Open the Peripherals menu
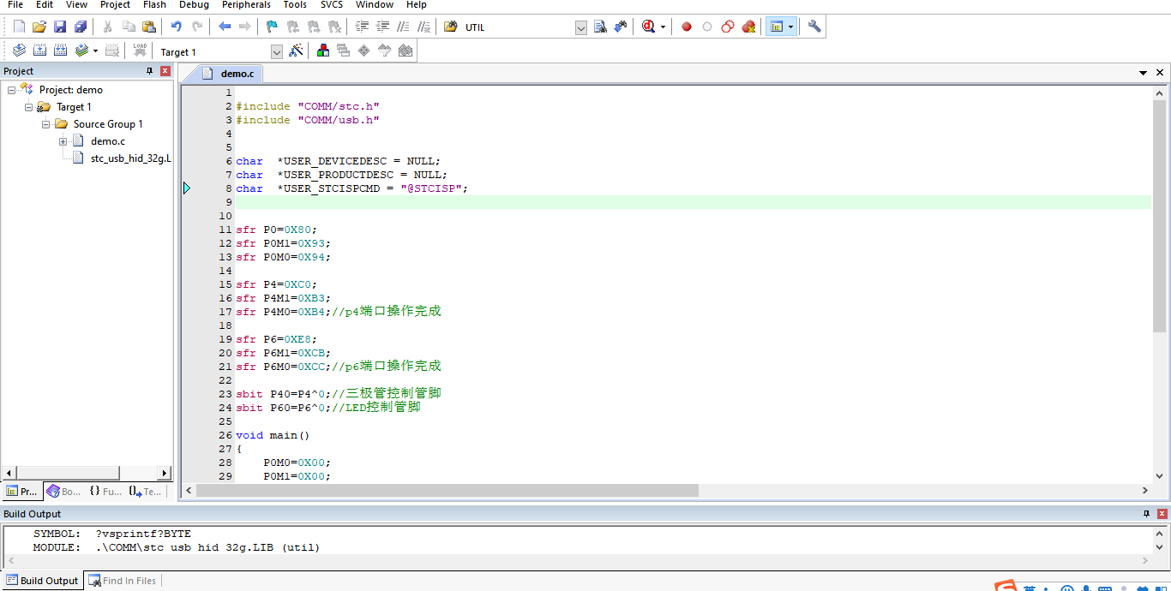The height and width of the screenshot is (591, 1171). click(246, 5)
